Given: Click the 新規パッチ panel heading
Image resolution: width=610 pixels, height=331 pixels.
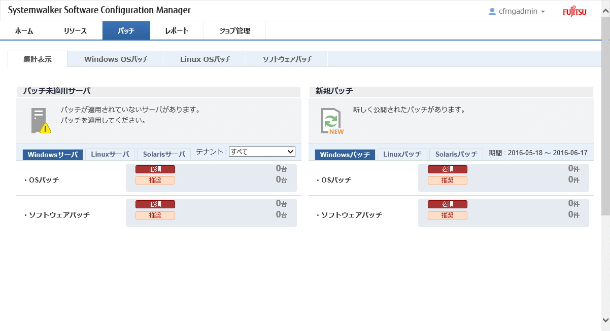Looking at the screenshot, I should click(334, 91).
